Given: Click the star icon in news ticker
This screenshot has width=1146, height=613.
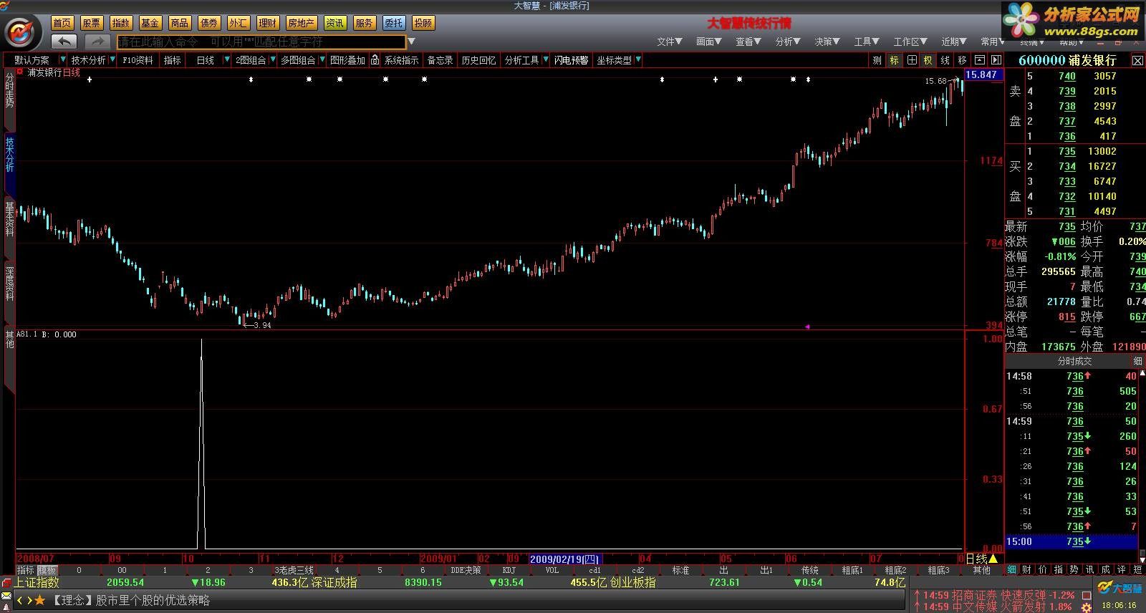Looking at the screenshot, I should coord(41,600).
